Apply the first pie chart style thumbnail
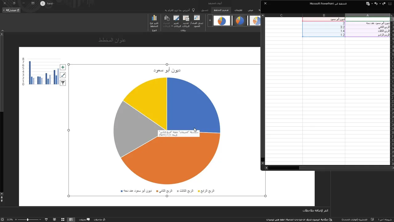 click(x=222, y=21)
